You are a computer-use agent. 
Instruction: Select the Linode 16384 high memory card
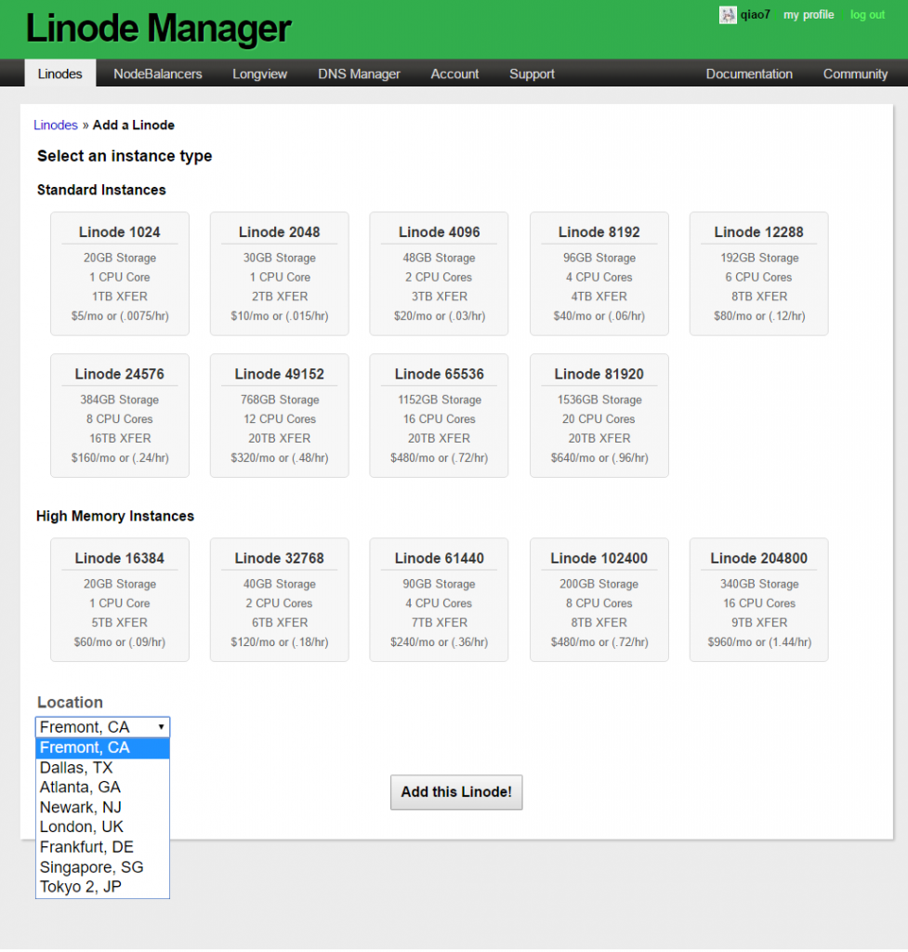pos(120,600)
